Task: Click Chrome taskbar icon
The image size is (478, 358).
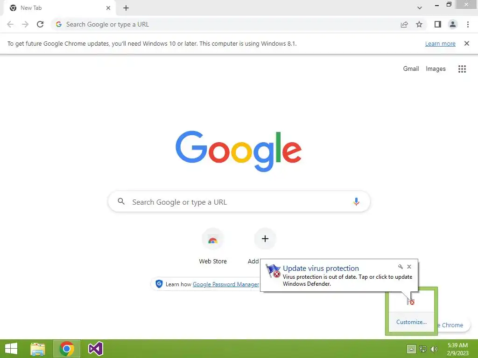Action: click(x=67, y=349)
